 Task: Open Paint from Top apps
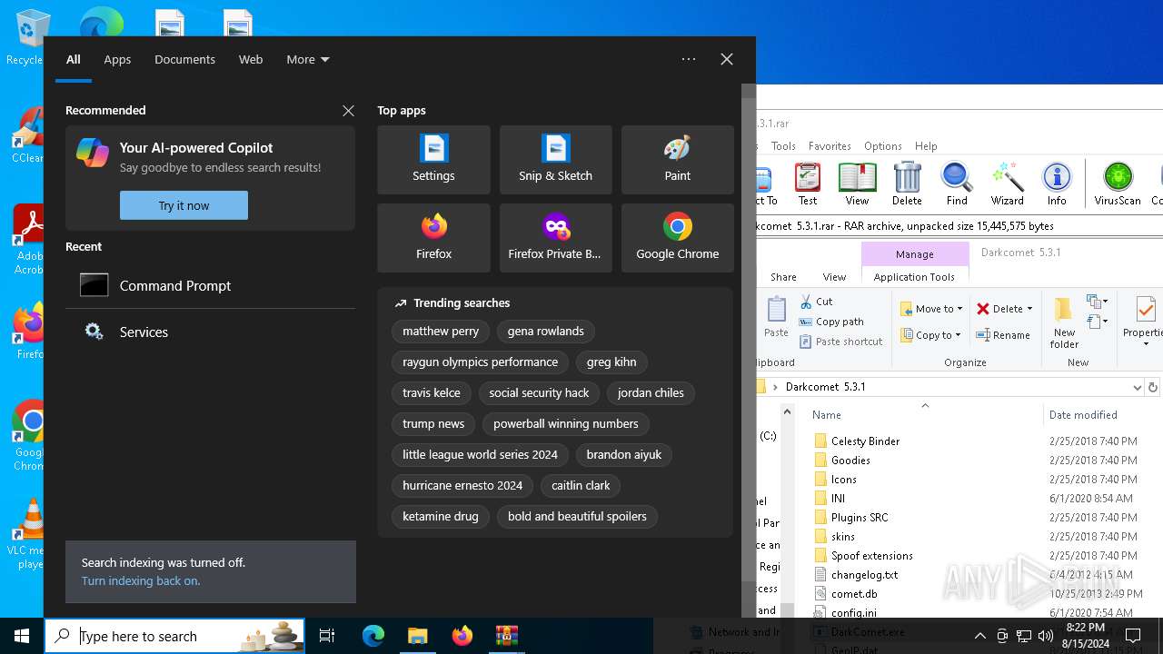677,160
